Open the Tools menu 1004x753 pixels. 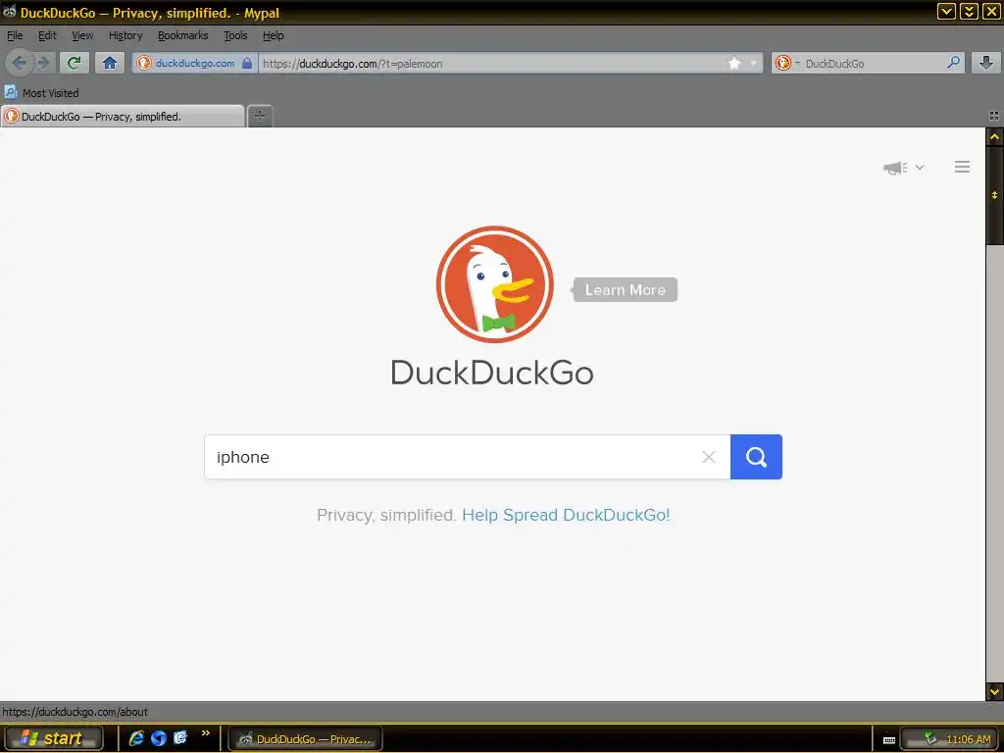point(235,35)
